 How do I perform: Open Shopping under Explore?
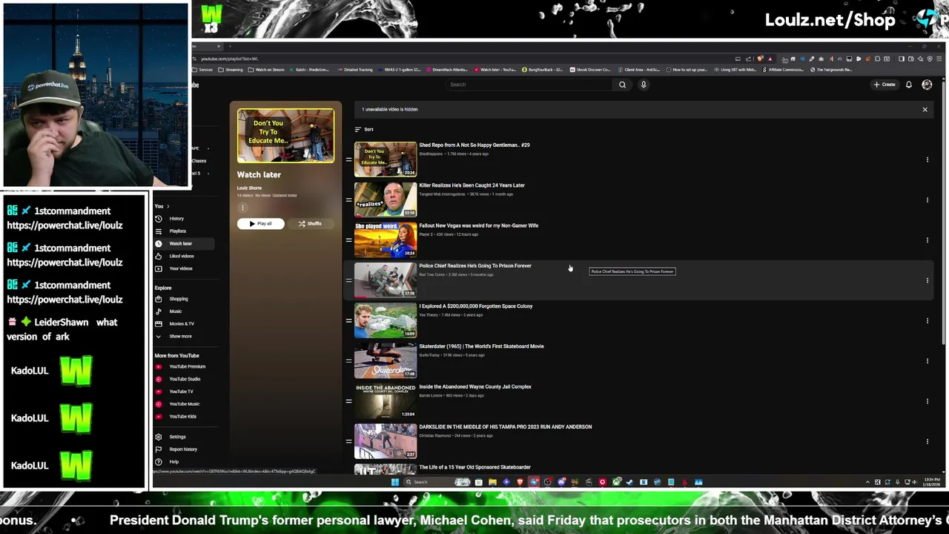(178, 299)
